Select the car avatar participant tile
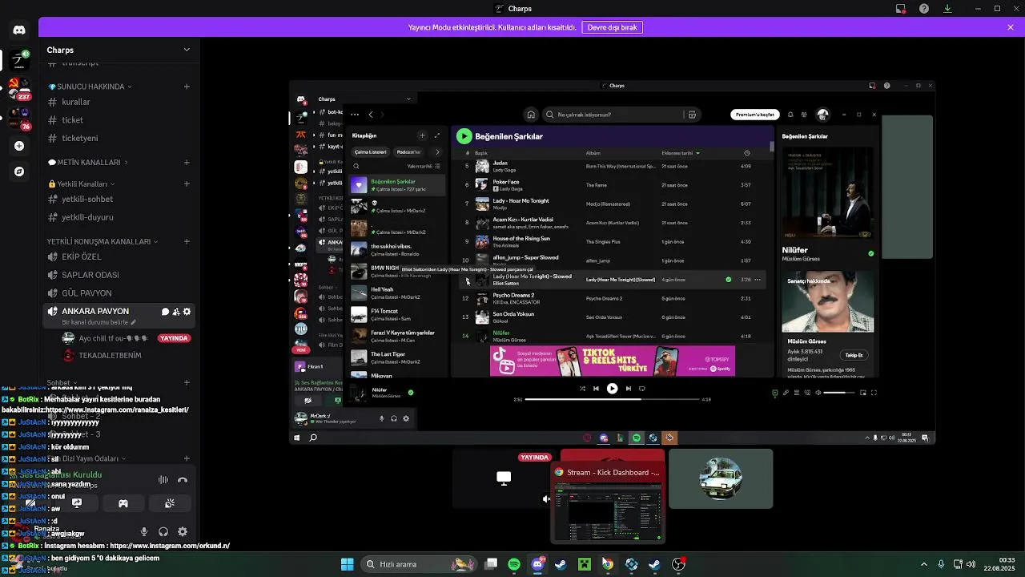This screenshot has width=1025, height=577. pos(721,478)
